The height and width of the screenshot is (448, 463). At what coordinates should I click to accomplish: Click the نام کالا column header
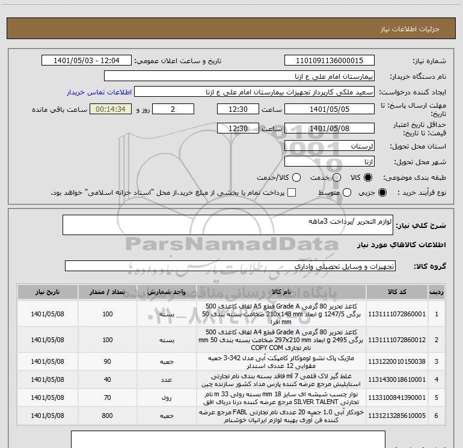click(x=281, y=292)
